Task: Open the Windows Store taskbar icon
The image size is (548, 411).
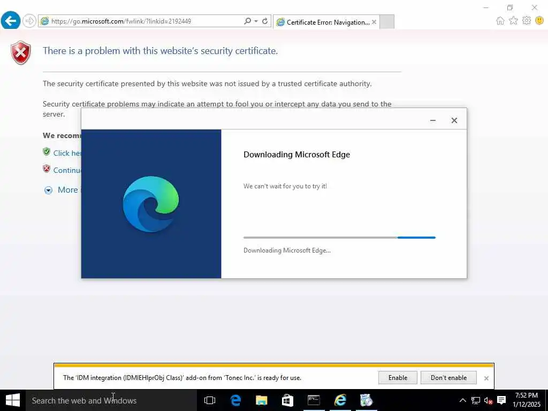Action: pyautogui.click(x=287, y=400)
